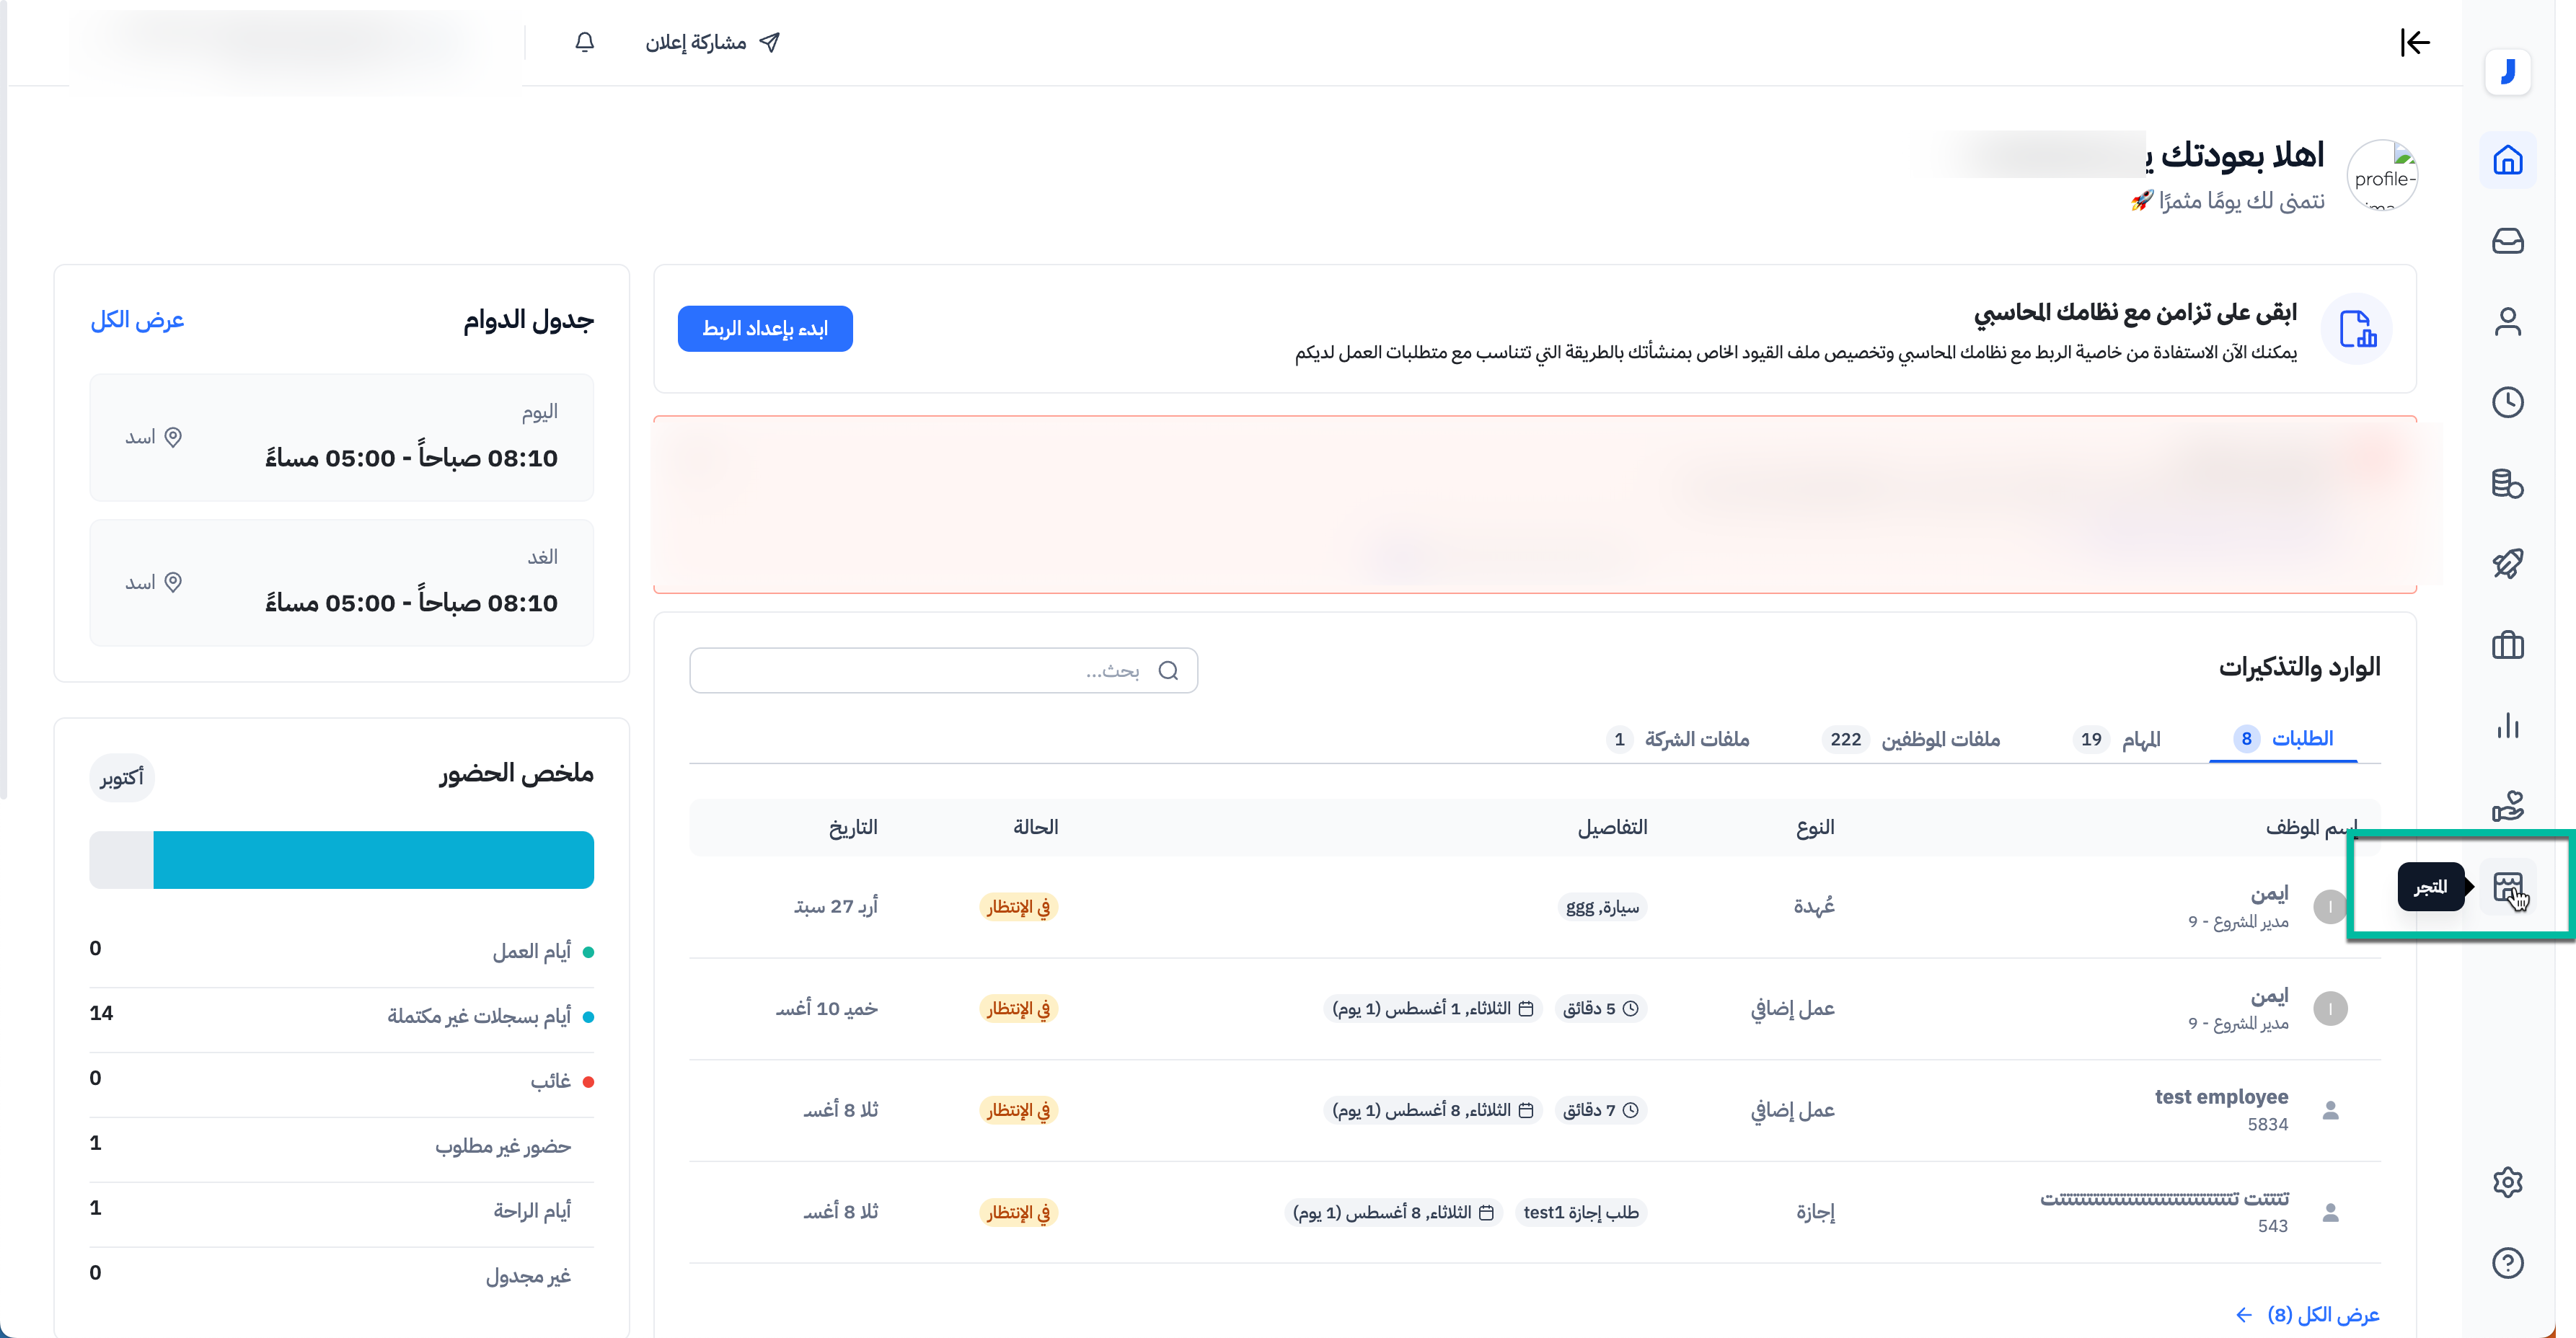Click the attendance summary progress bar
Viewport: 2576px width, 1338px height.
tap(342, 860)
